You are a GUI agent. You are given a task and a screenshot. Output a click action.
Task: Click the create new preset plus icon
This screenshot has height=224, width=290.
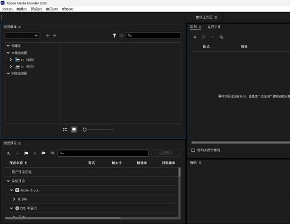(8, 154)
